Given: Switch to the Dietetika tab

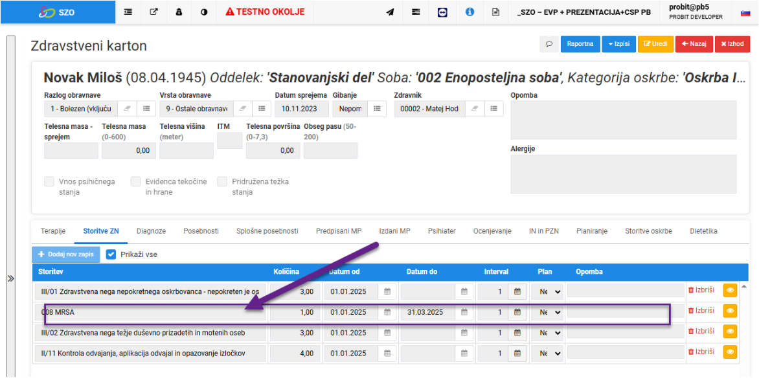Looking at the screenshot, I should coord(703,231).
